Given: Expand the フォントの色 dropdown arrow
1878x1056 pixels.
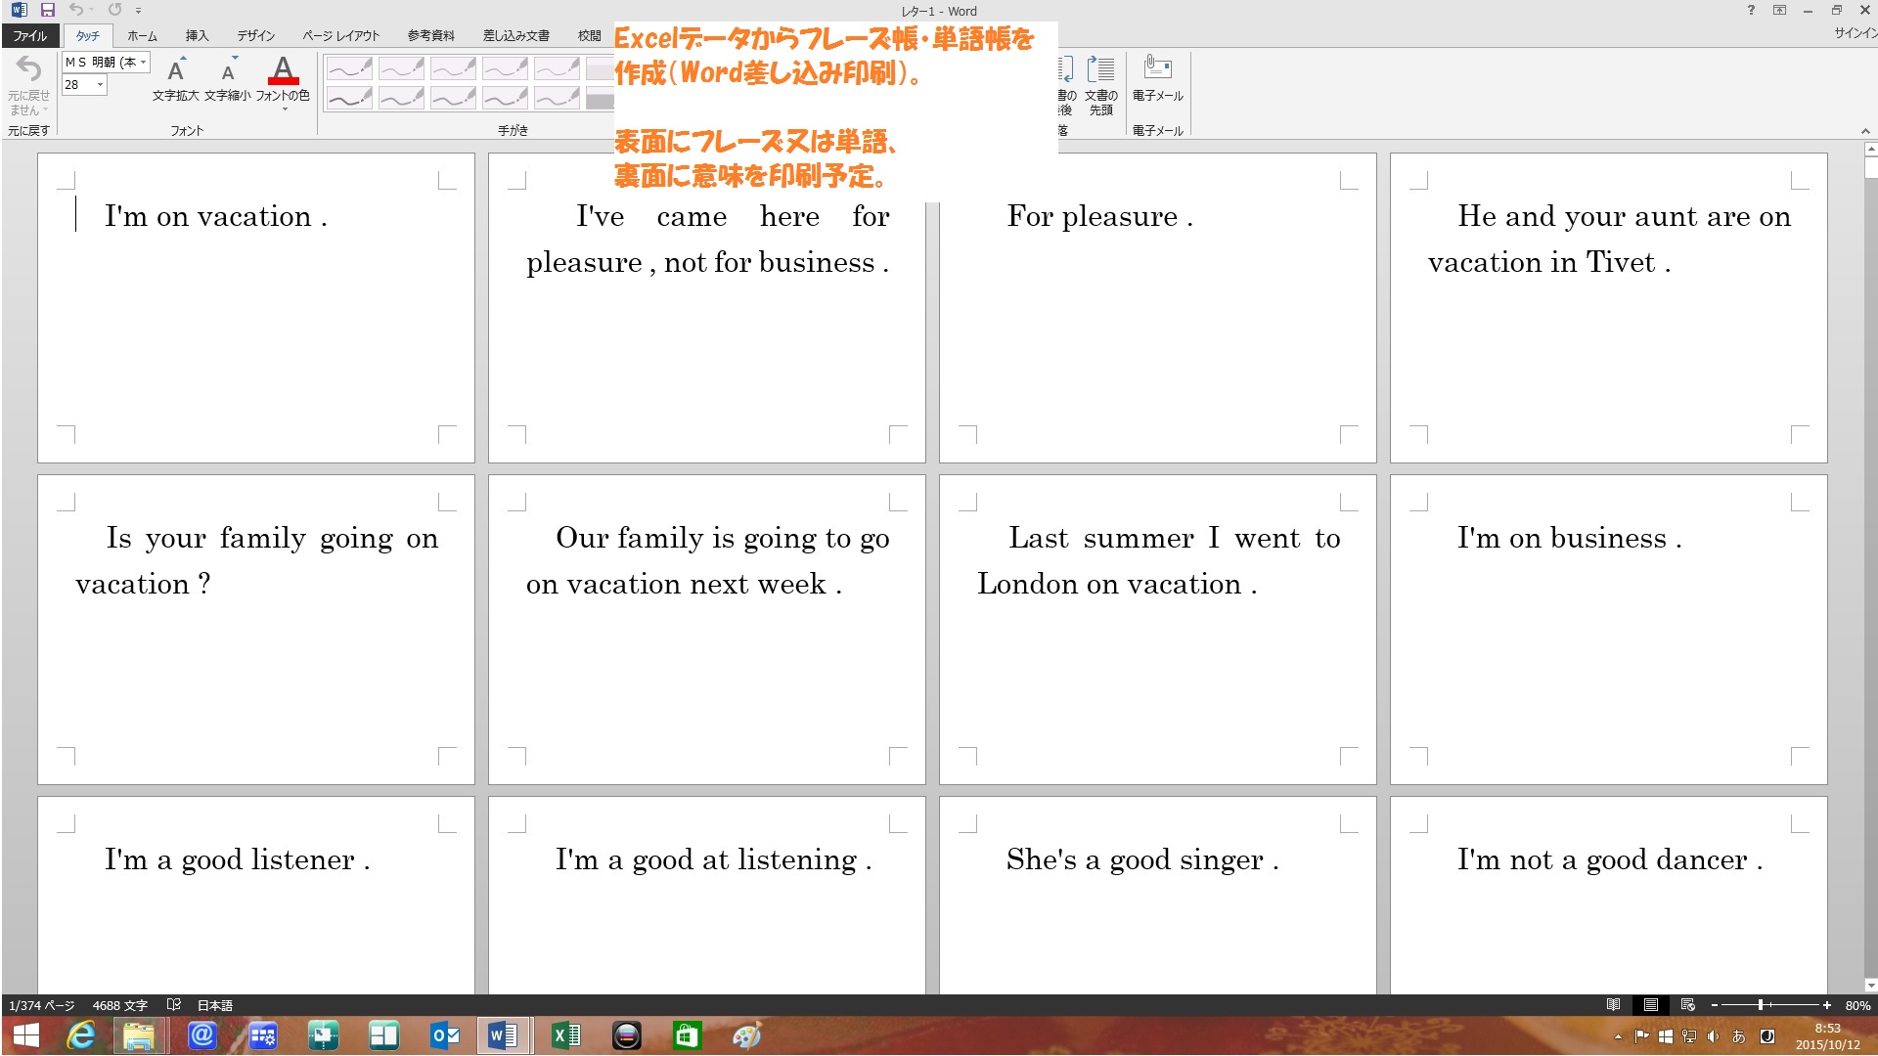Looking at the screenshot, I should pos(284,110).
